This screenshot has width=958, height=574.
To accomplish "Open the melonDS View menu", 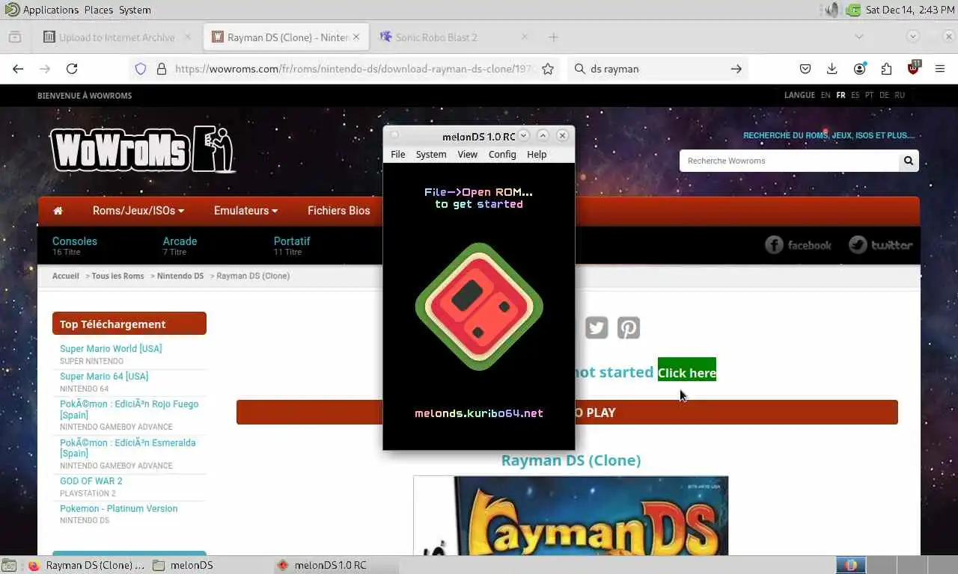I will pyautogui.click(x=468, y=155).
